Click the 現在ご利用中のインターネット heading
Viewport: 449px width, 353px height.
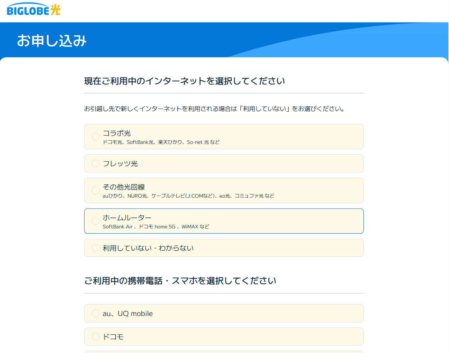(184, 81)
